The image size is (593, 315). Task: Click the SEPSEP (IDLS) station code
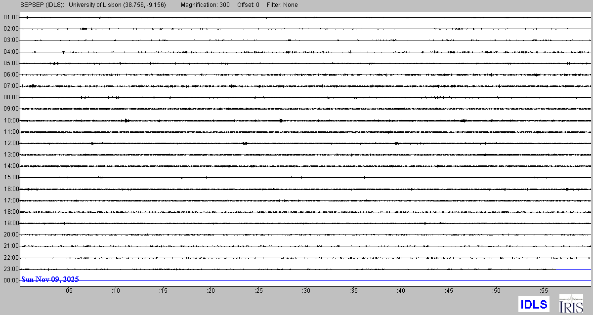pos(42,5)
